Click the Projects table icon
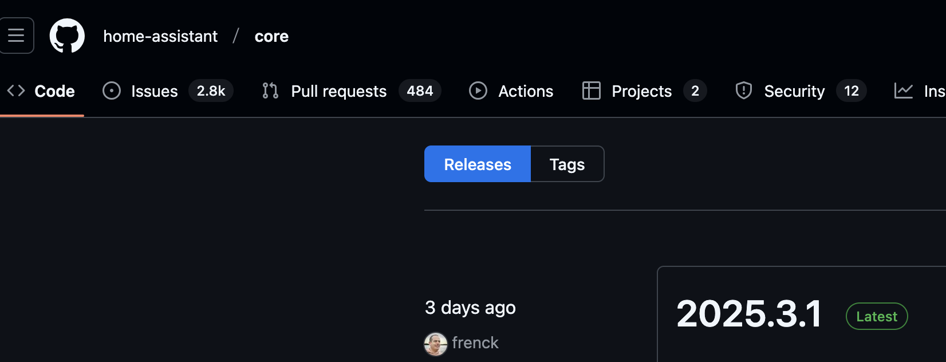This screenshot has height=362, width=946. tap(592, 91)
